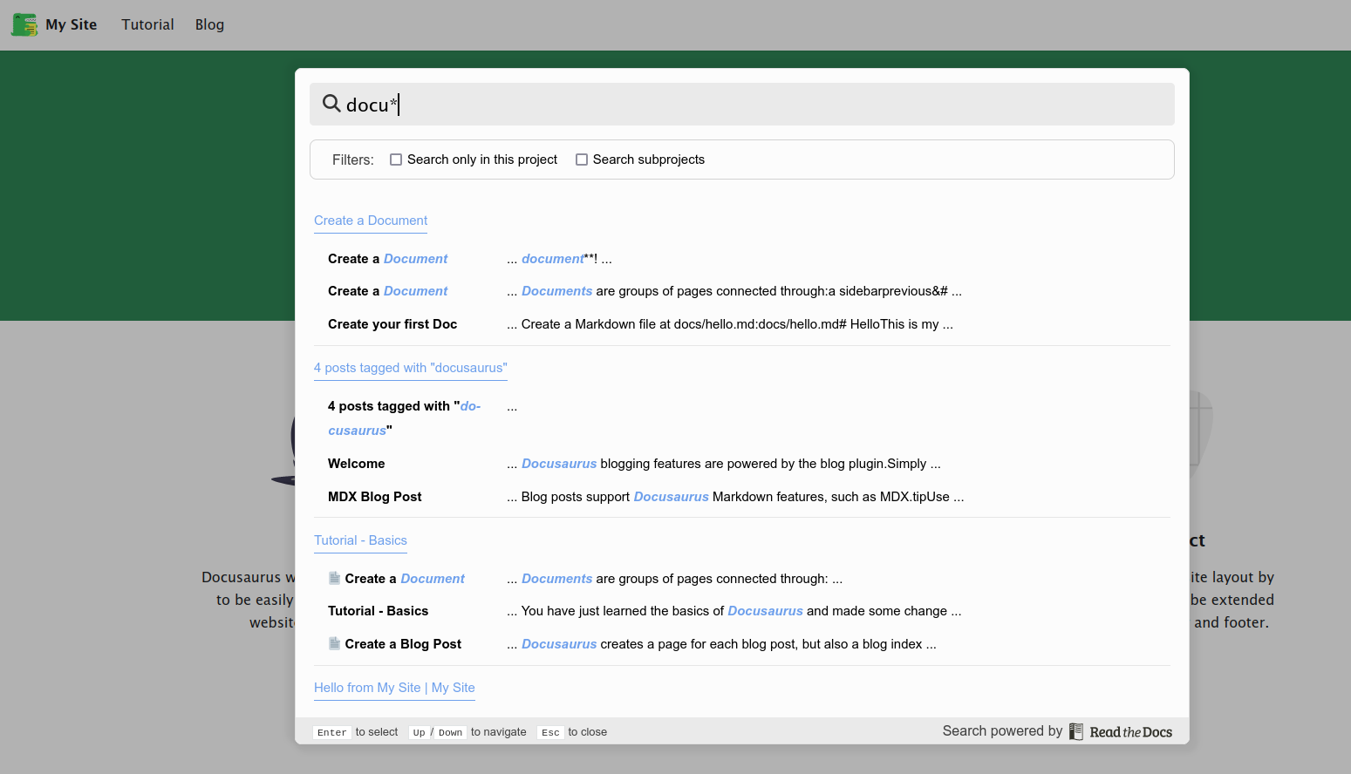This screenshot has width=1351, height=774.
Task: Click the document icon beside Create a Blog Post
Action: point(334,643)
